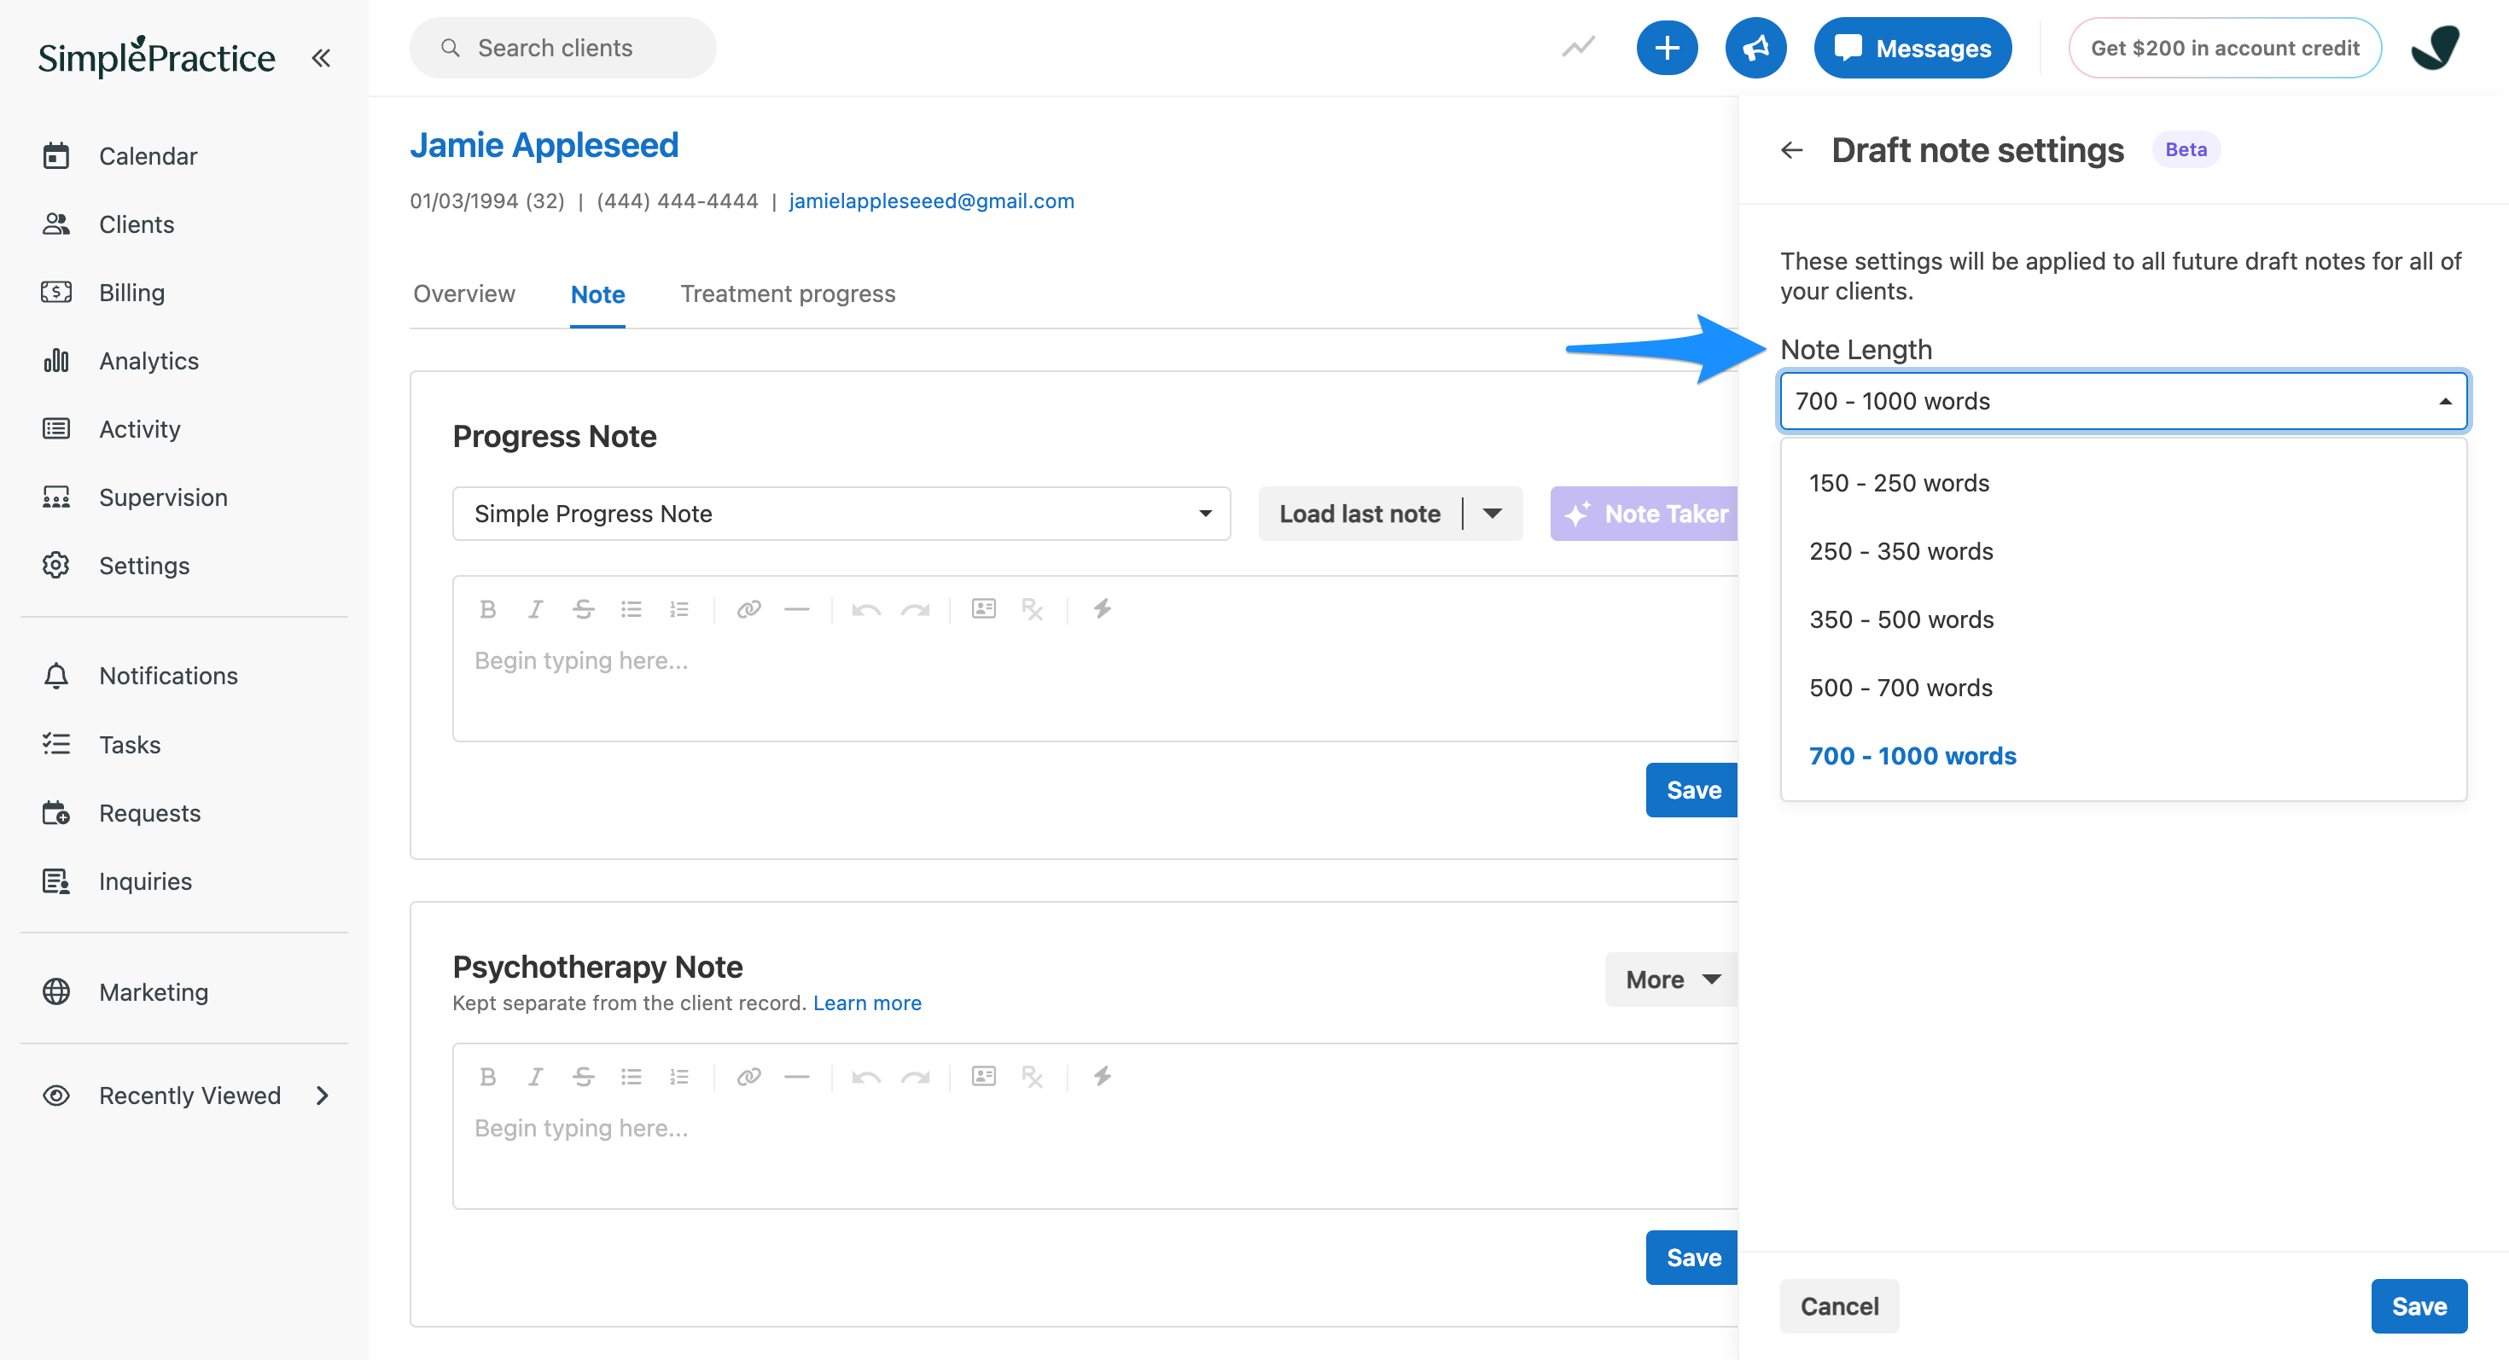Open Settings with gear icon
This screenshot has width=2509, height=1360.
[143, 565]
